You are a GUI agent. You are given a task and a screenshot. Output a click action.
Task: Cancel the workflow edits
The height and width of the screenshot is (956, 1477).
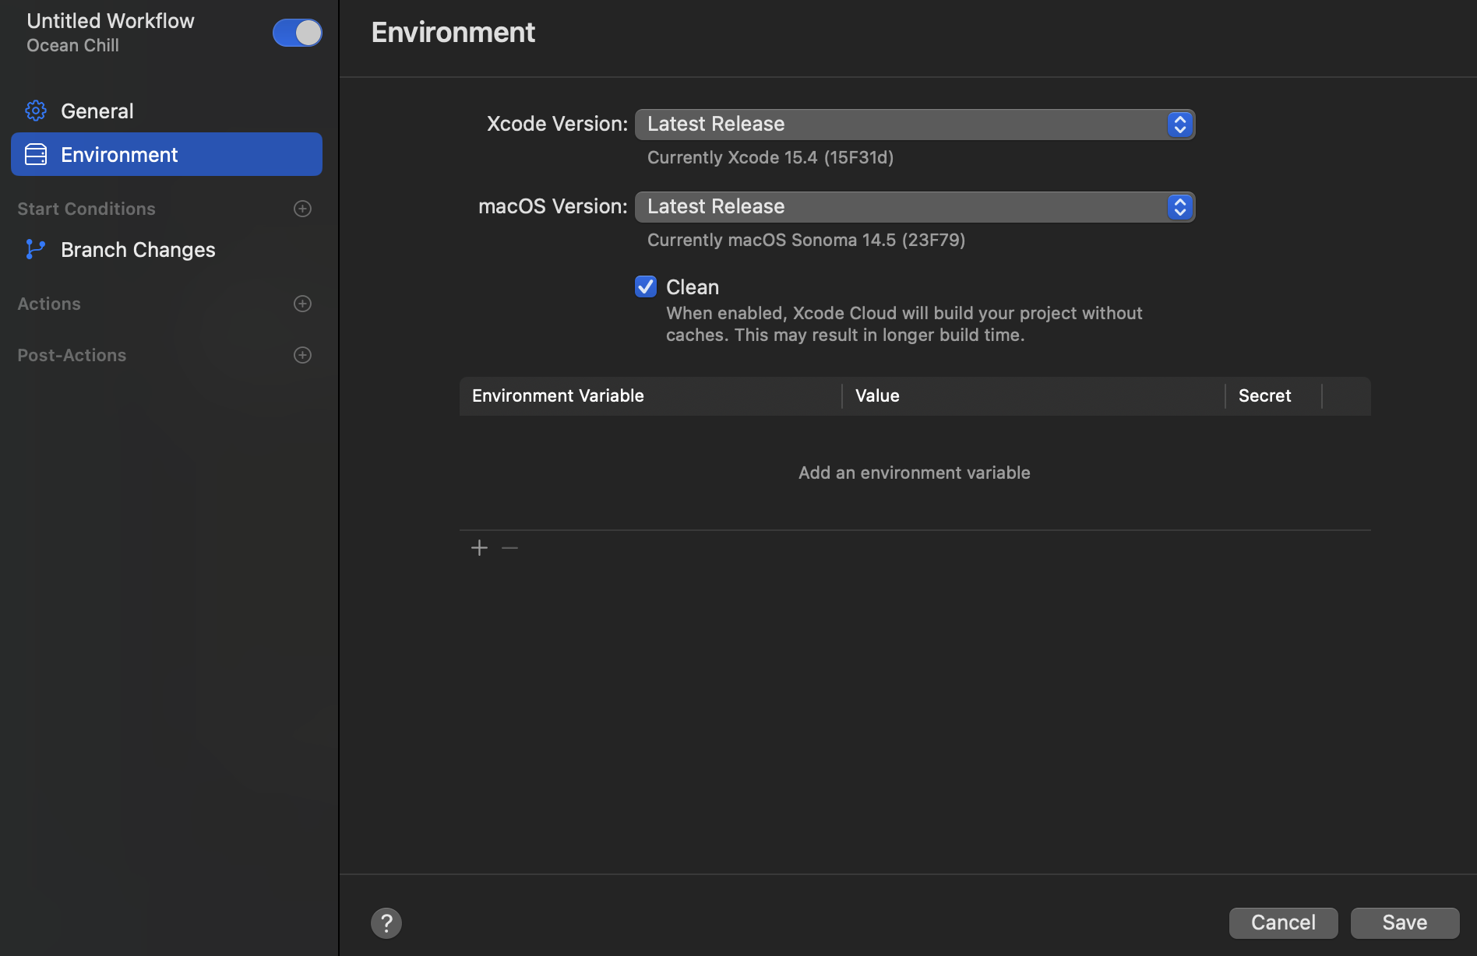[1283, 923]
